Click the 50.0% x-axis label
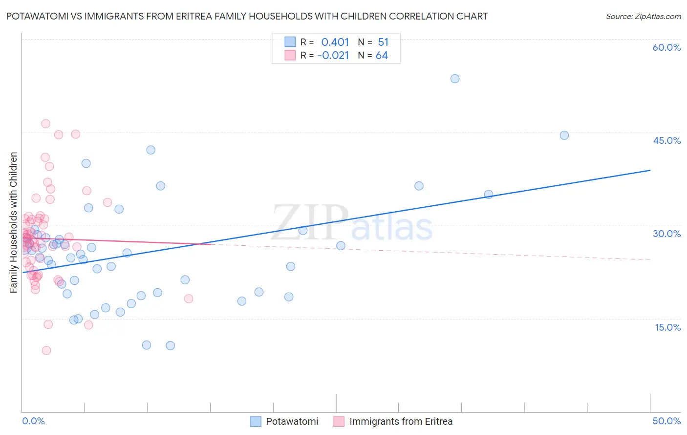 coord(666,421)
